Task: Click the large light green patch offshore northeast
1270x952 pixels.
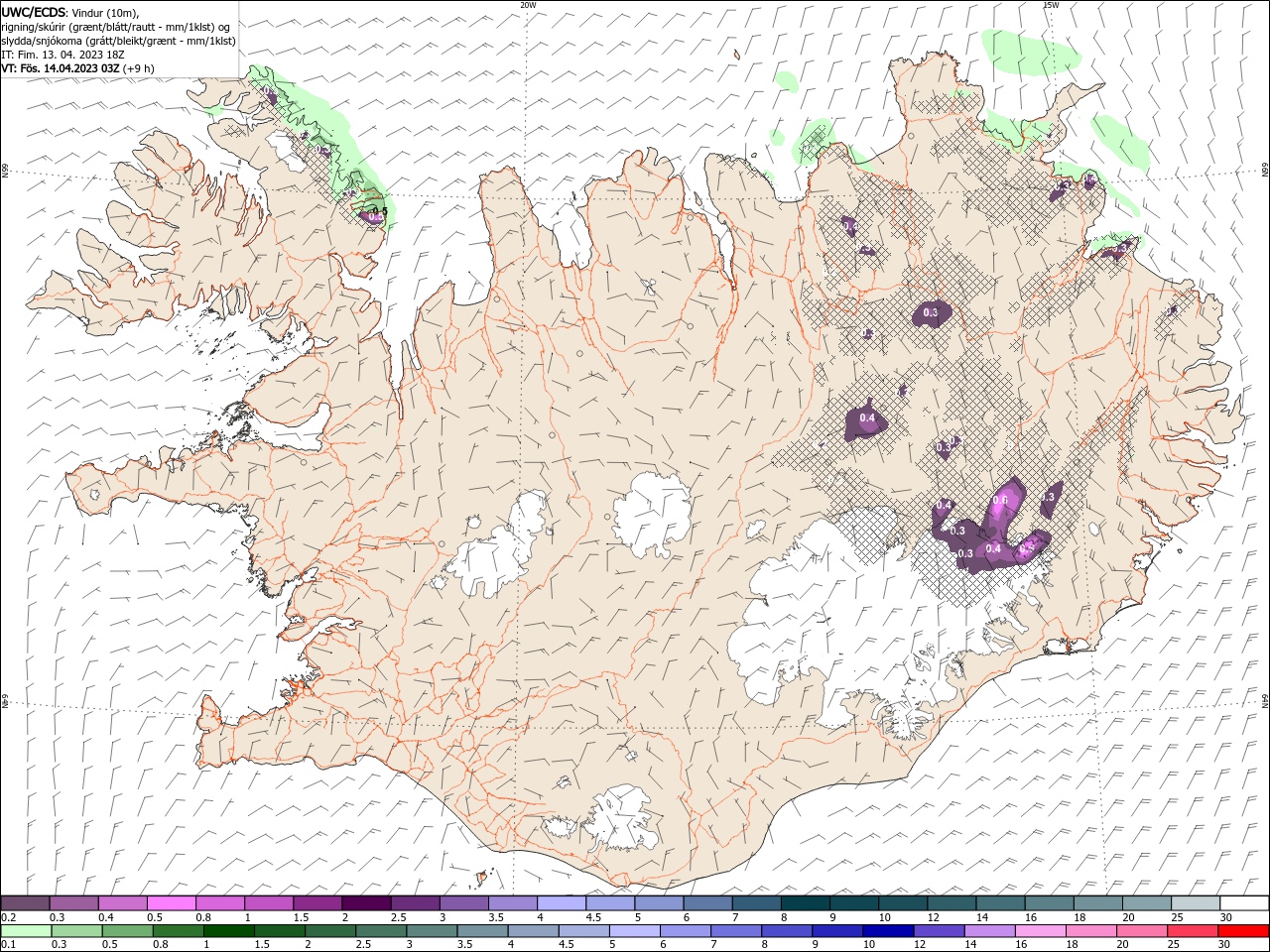Action: 1032,52
